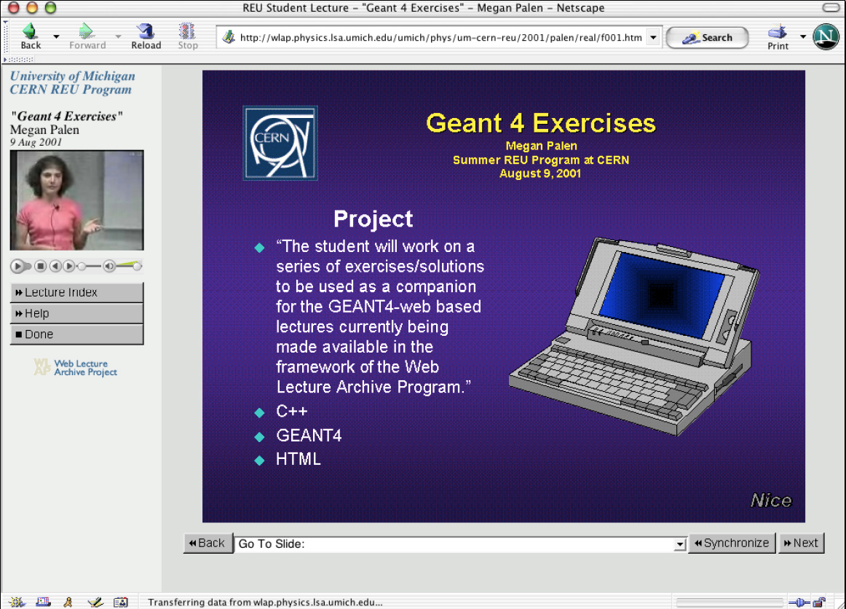Advance to next slide with Next button
This screenshot has height=609, width=846.
click(x=801, y=543)
